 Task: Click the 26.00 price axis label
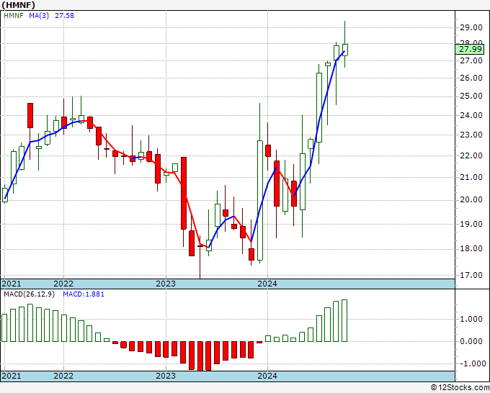[471, 78]
